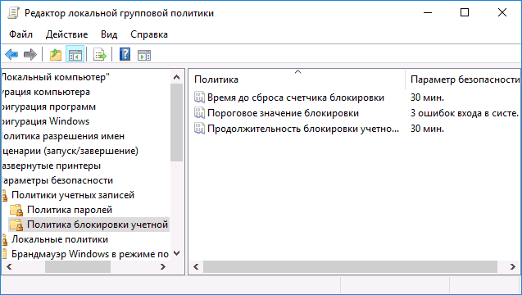Open the Файл menu
Image resolution: width=522 pixels, height=295 pixels.
point(20,34)
